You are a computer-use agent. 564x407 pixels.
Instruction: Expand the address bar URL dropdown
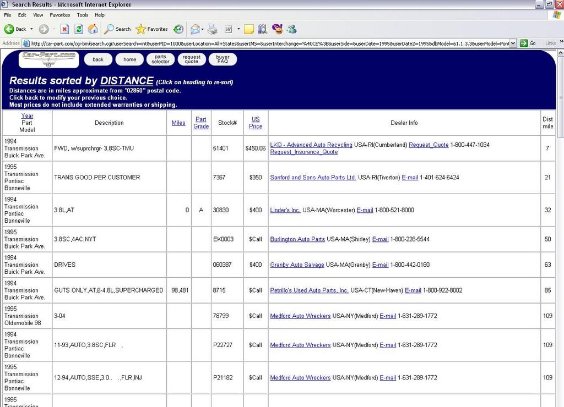(513, 43)
